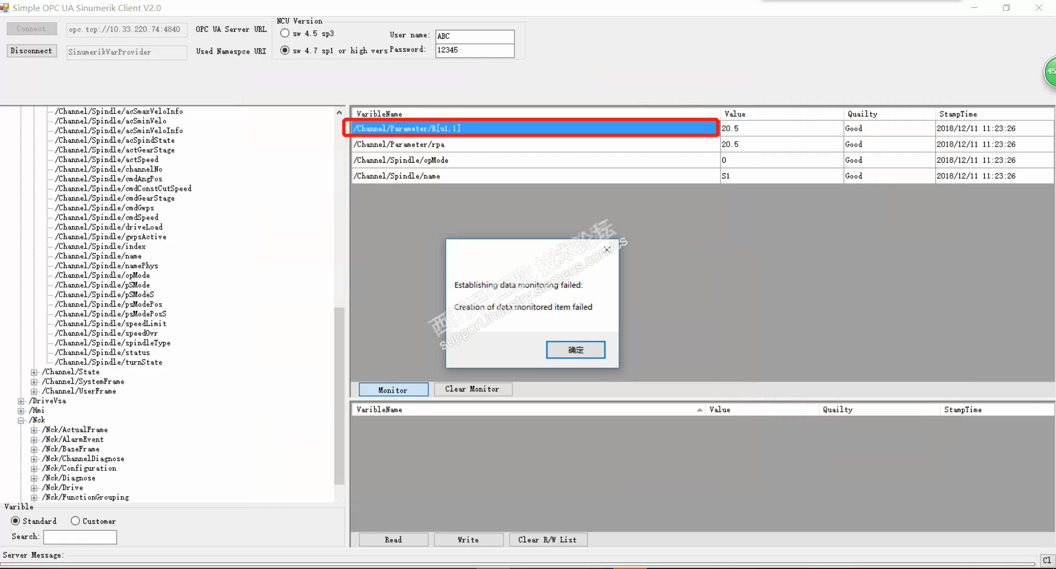Viewport: 1056px width, 569px height.
Task: Click the application icon in title bar
Action: 4,8
